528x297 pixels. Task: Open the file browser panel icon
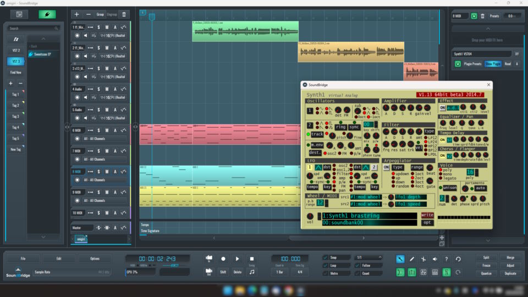tap(19, 14)
